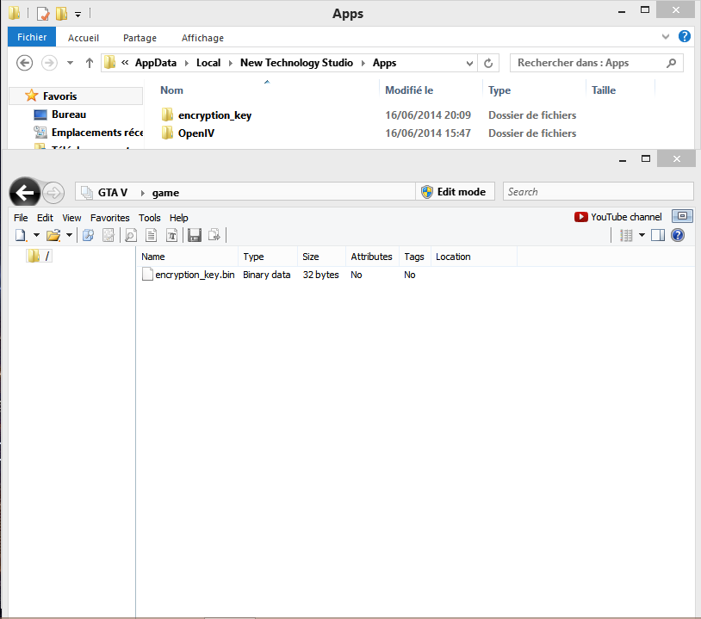This screenshot has width=701, height=619.
Task: Click the text document page icon
Action: (x=151, y=235)
